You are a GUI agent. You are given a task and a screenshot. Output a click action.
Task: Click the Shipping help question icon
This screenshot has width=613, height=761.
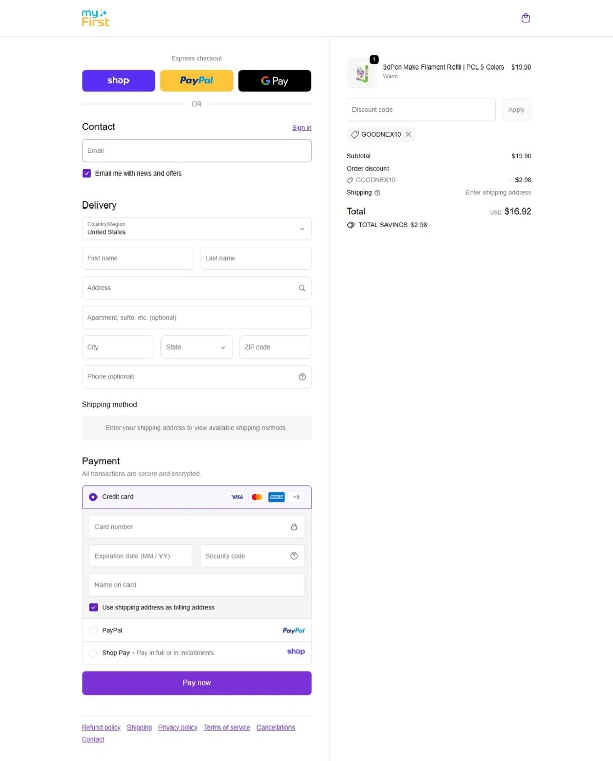(377, 193)
